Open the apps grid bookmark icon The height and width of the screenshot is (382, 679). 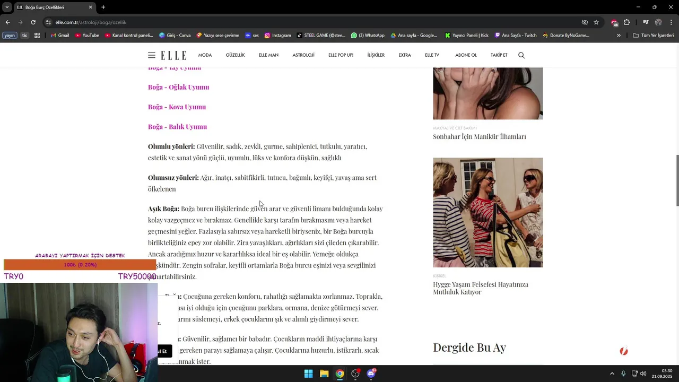click(x=37, y=36)
